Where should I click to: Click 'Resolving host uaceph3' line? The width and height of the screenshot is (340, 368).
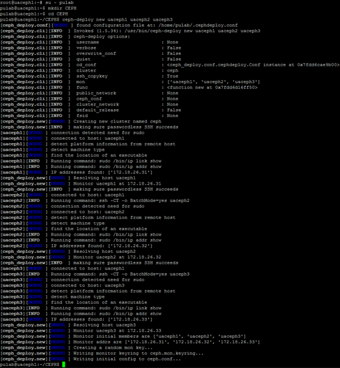coord(104,325)
